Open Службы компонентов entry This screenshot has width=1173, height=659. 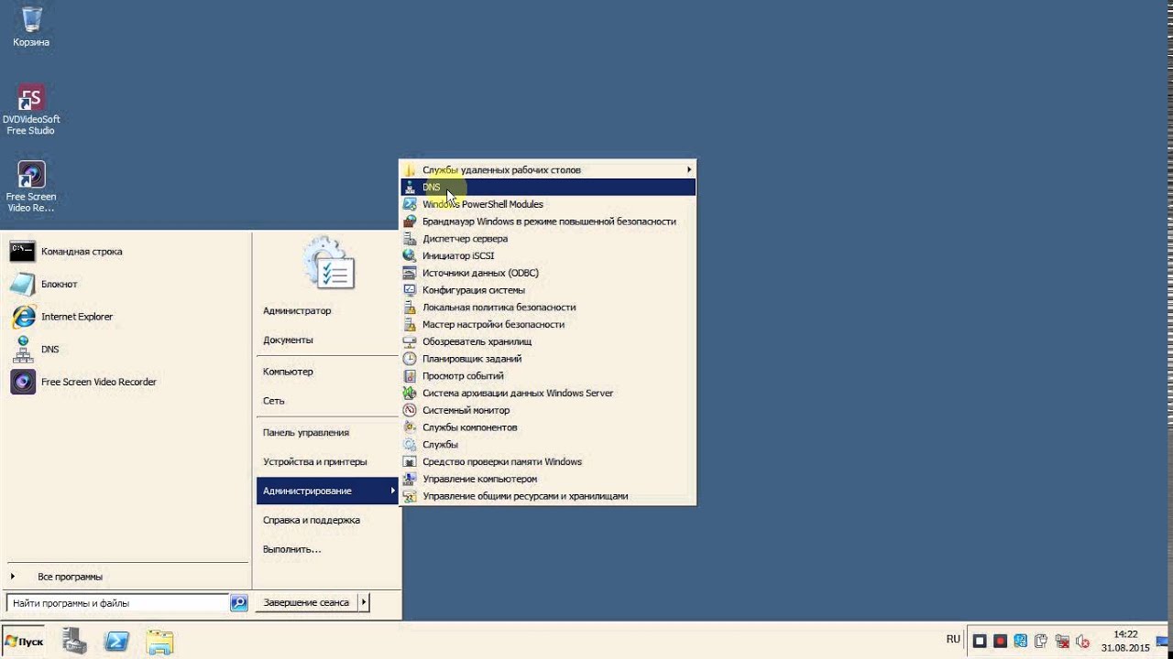tap(548, 427)
